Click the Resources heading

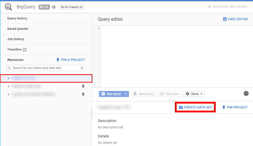[15, 60]
